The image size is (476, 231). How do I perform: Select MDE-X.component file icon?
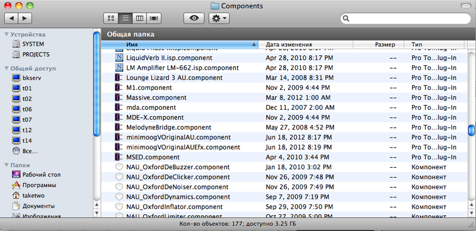[119, 118]
